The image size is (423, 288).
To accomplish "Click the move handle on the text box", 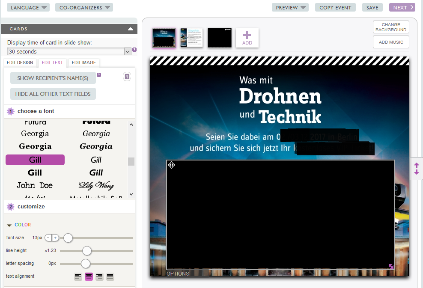I will 171,165.
